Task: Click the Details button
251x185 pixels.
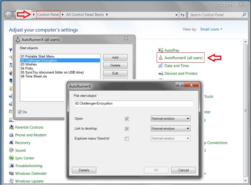Action: 84,170
